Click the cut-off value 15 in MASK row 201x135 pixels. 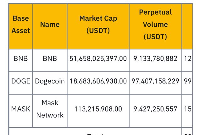click(x=188, y=109)
